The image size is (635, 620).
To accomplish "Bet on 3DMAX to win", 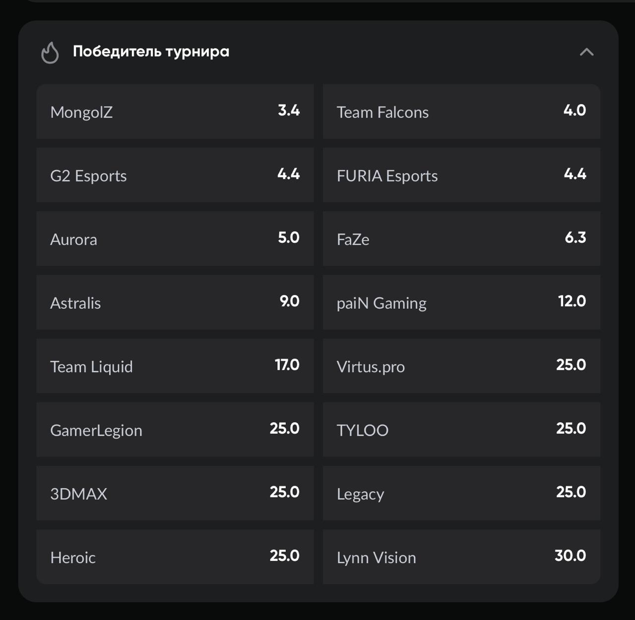I will (175, 493).
